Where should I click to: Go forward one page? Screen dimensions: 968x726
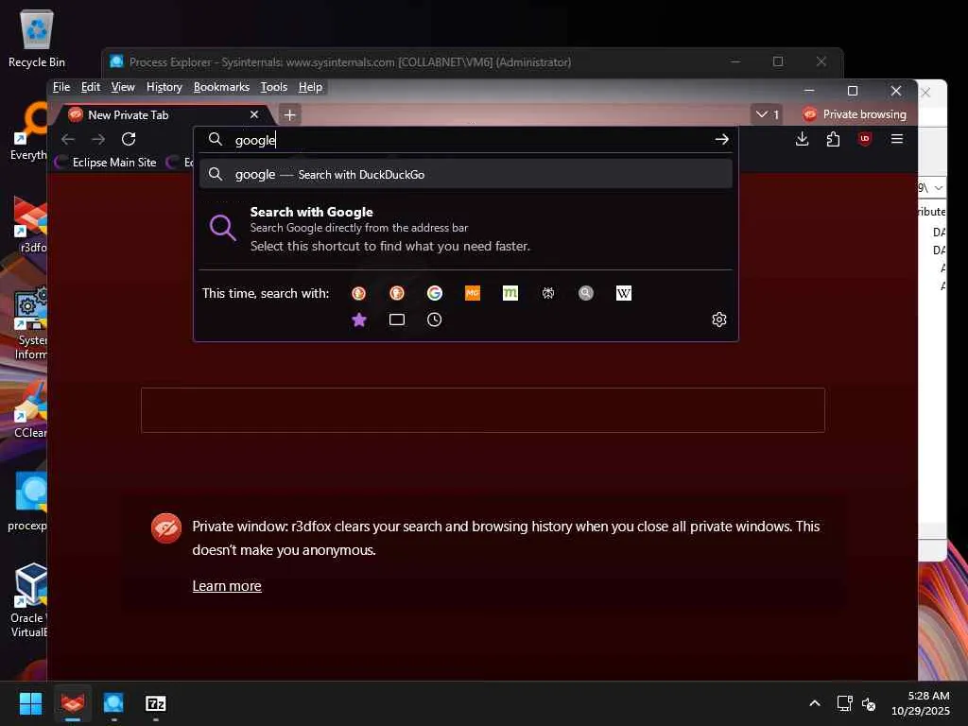(98, 139)
